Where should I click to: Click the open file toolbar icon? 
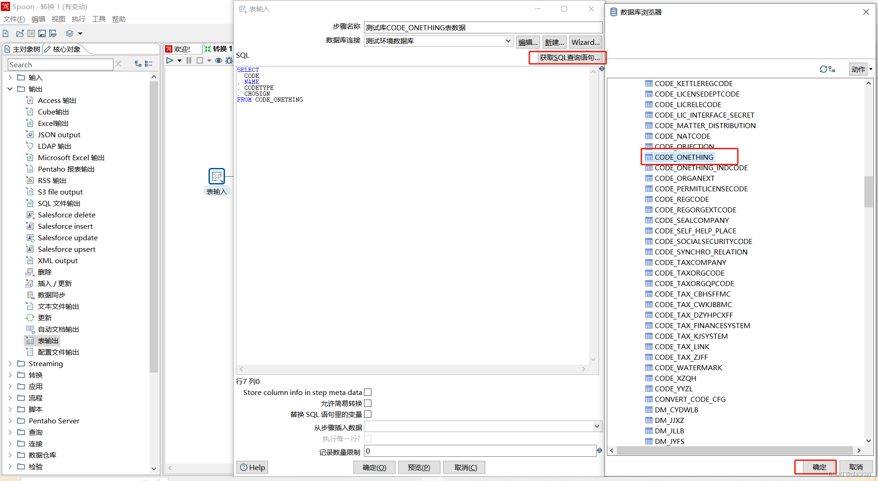coord(20,33)
